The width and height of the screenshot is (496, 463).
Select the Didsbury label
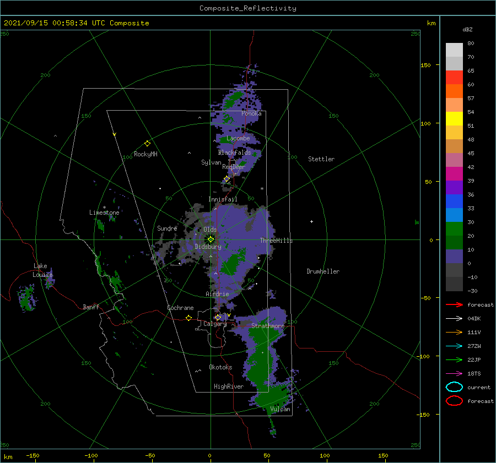point(208,247)
